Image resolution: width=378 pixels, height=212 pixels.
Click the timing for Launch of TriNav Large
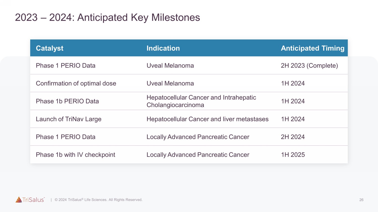[x=293, y=119]
